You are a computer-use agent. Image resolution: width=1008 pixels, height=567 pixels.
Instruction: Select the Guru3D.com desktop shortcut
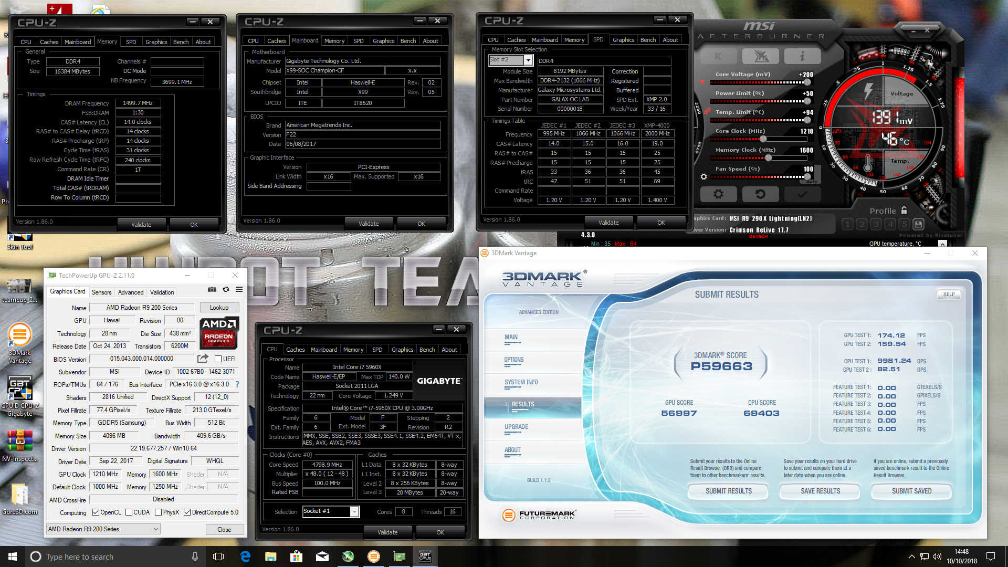pyautogui.click(x=19, y=499)
